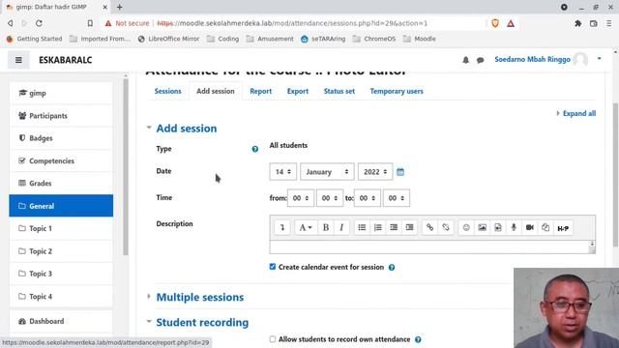Click into the description text area
The height and width of the screenshot is (348, 619).
coord(432,246)
